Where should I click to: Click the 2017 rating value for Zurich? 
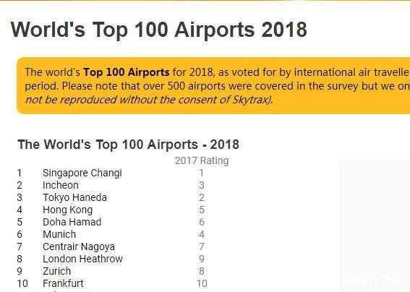click(x=201, y=271)
